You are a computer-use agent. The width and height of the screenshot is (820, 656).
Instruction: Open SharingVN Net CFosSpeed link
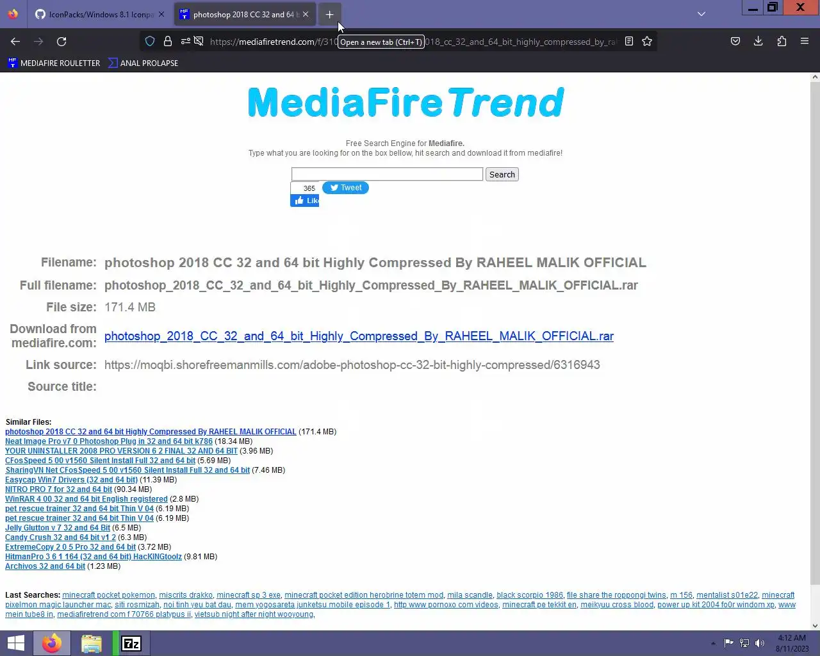coord(127,470)
